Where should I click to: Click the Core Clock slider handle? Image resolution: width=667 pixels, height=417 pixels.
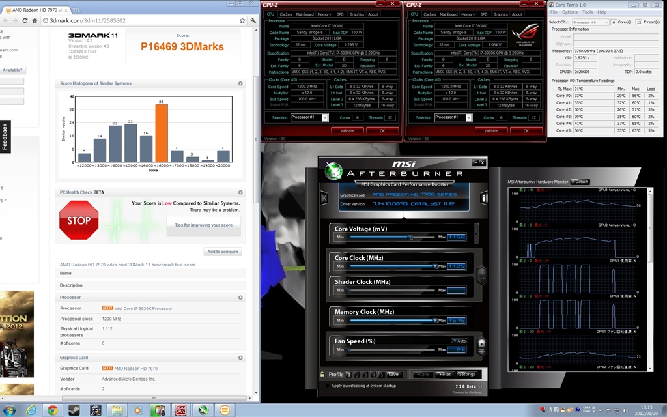pyautogui.click(x=434, y=266)
